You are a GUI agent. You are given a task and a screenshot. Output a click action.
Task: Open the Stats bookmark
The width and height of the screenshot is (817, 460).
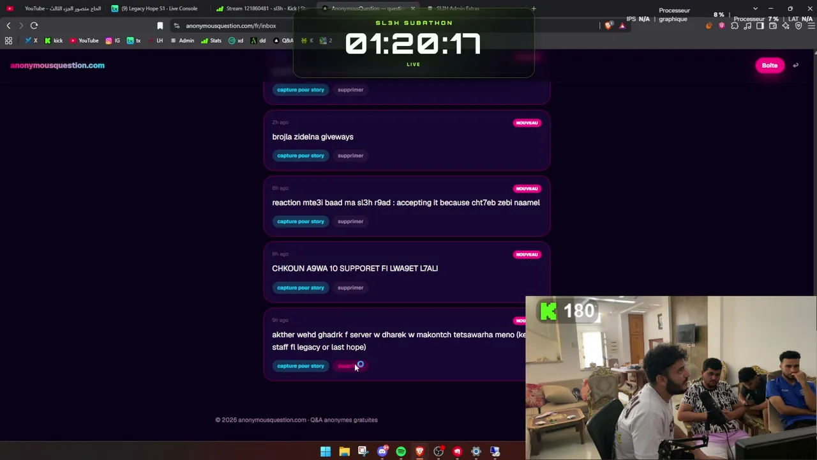211,40
